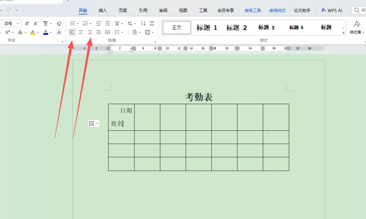Viewport: 366px width, 219px height.
Task: Open the 视图 tab
Action: (x=183, y=10)
